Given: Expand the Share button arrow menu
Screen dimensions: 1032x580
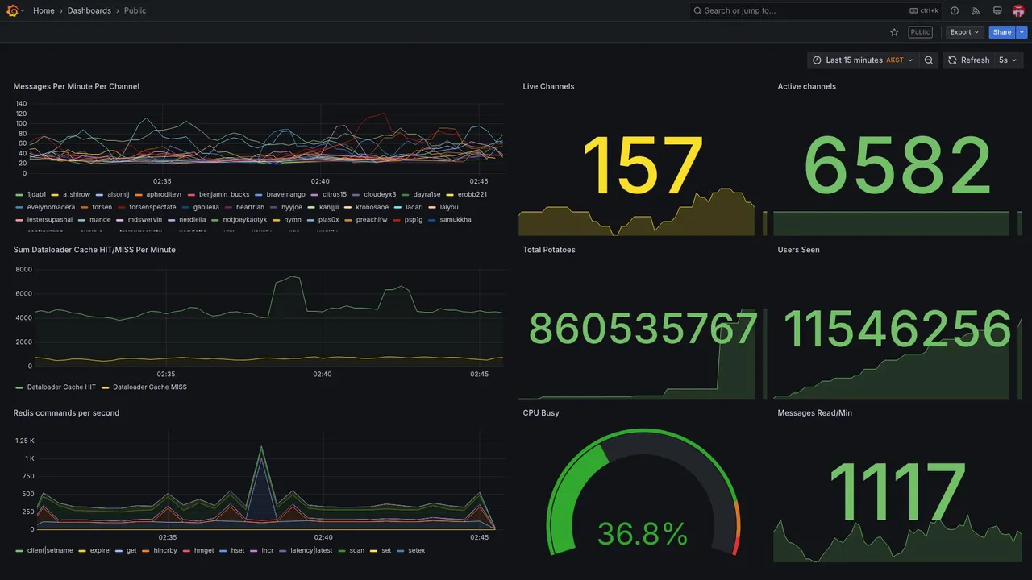Looking at the screenshot, I should 1022,32.
